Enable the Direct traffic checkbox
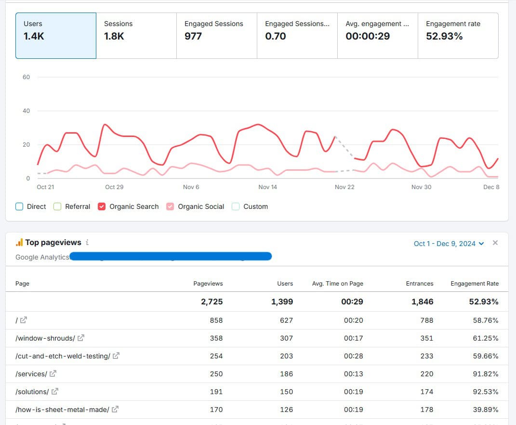This screenshot has height=425, width=516. (x=19, y=206)
